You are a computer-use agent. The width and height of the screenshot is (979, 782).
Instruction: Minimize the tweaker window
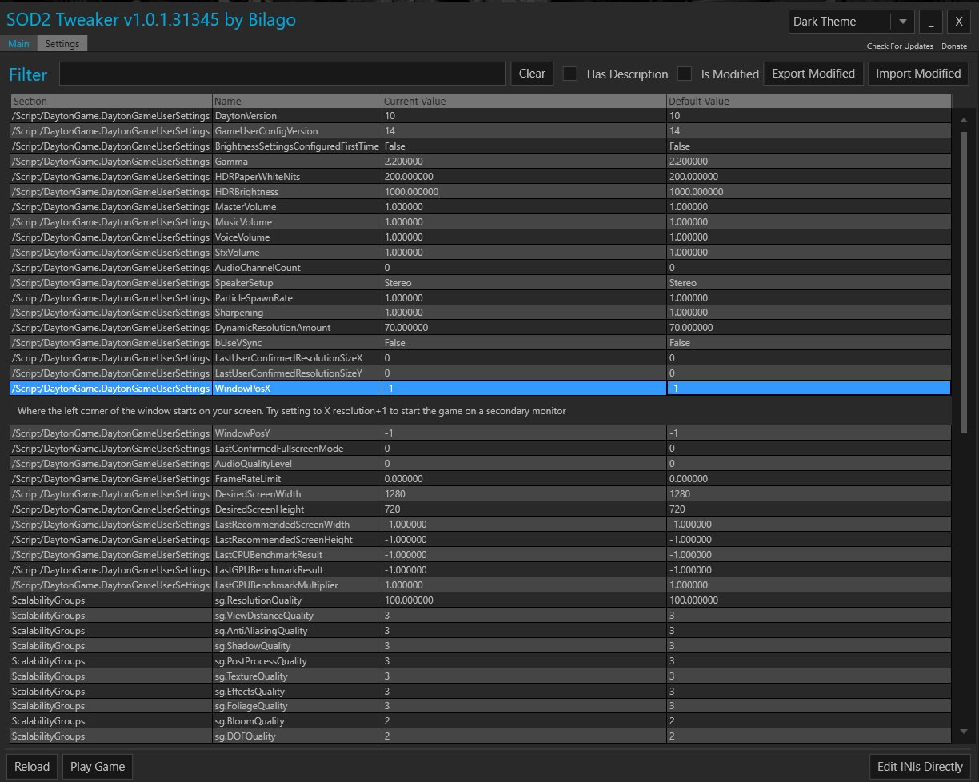click(x=930, y=22)
